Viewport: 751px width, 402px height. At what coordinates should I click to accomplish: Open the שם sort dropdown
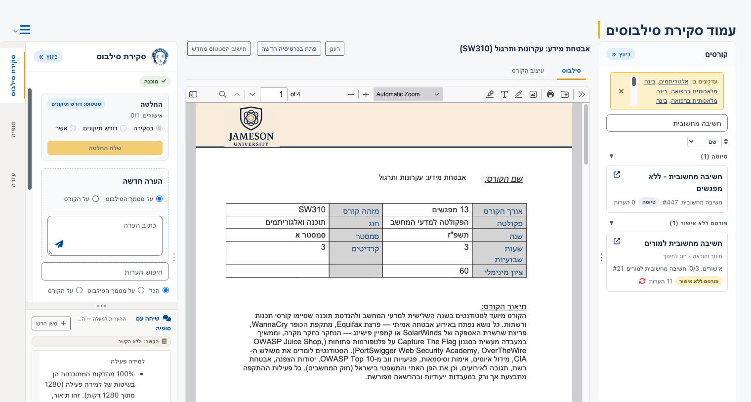pyautogui.click(x=705, y=142)
